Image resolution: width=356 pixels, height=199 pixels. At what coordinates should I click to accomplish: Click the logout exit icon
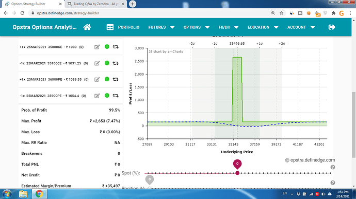click(332, 27)
